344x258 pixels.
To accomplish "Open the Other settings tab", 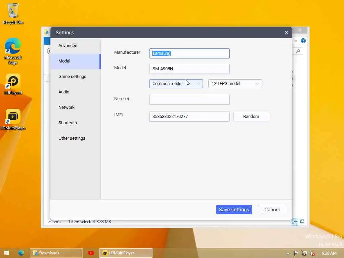I will click(x=76, y=138).
